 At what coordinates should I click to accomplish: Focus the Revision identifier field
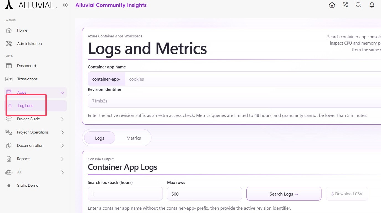point(235,101)
